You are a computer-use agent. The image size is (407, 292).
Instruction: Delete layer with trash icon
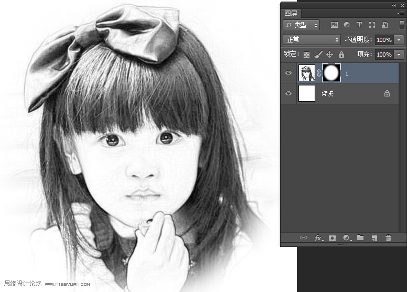coord(388,237)
